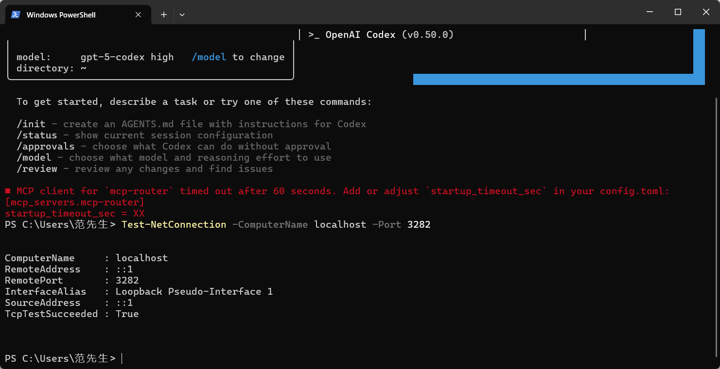Click the vertical scrollbar thumb

[x=717, y=227]
